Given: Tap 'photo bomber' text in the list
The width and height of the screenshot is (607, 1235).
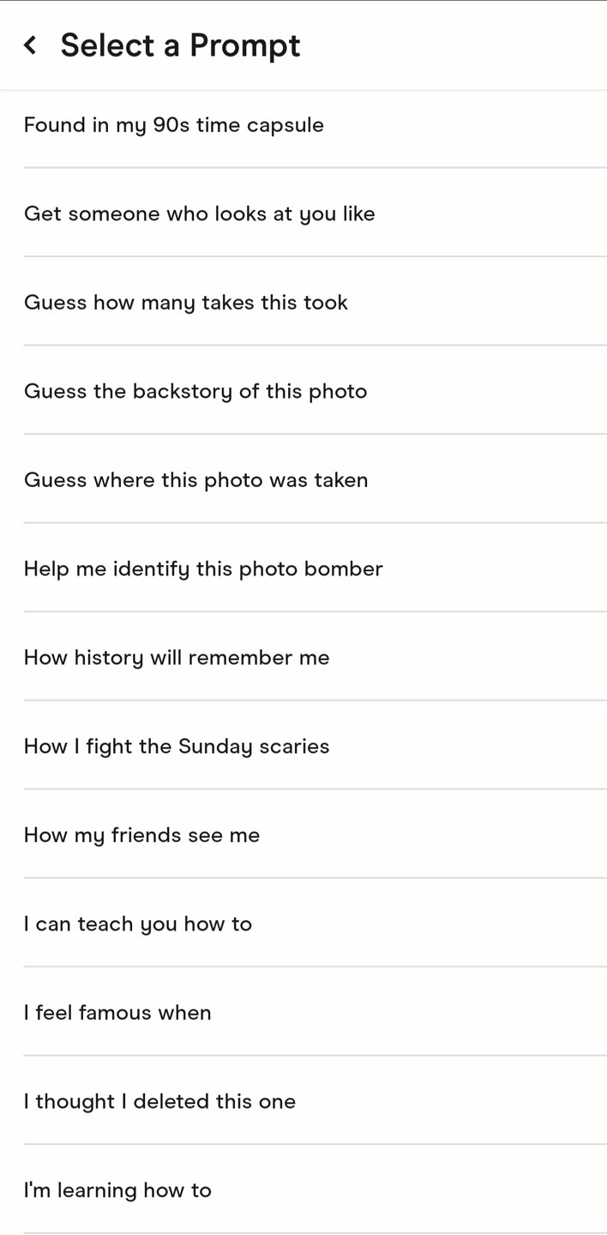Looking at the screenshot, I should click(310, 569).
